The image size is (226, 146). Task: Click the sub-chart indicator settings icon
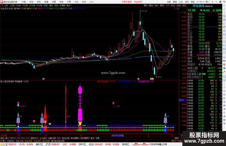(1, 82)
